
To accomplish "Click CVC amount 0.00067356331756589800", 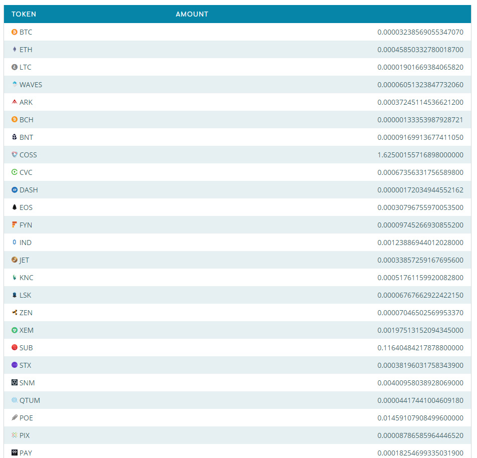I will (x=420, y=172).
